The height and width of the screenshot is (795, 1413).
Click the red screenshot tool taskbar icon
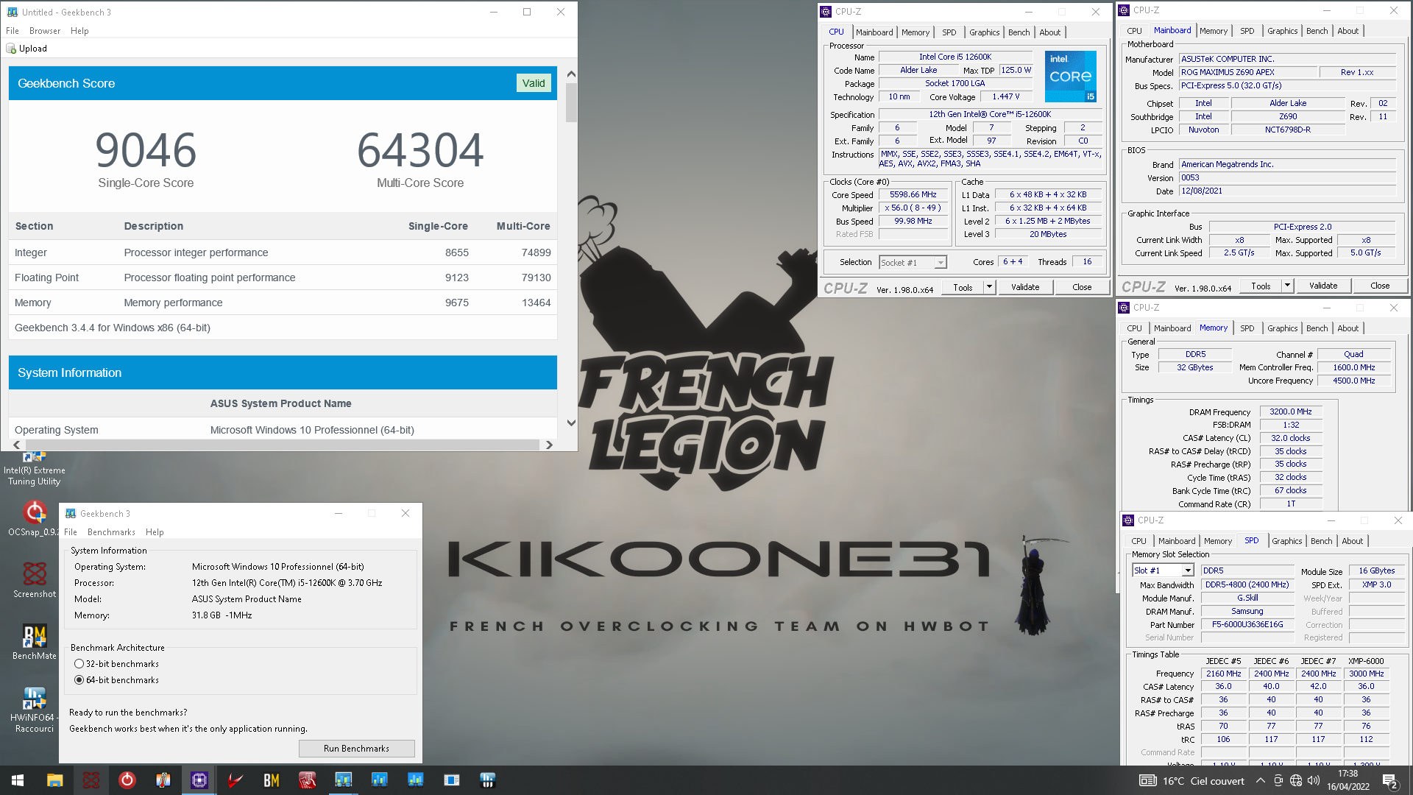(x=91, y=780)
